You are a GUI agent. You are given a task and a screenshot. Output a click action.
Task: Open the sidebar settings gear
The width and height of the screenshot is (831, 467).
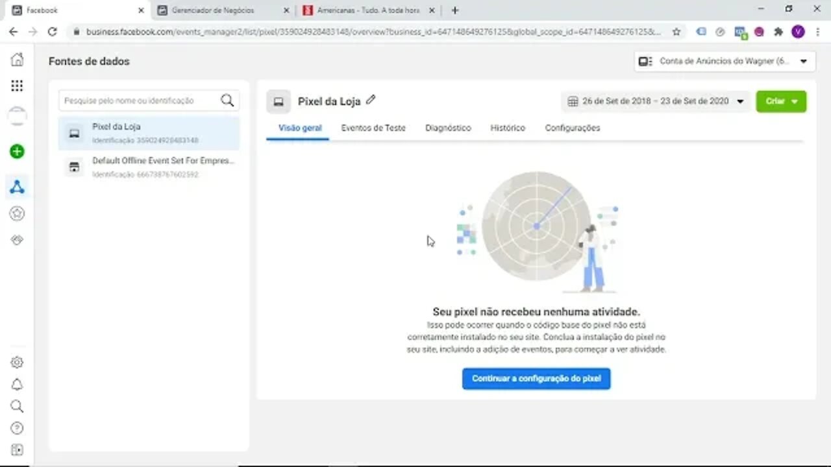[x=18, y=363]
